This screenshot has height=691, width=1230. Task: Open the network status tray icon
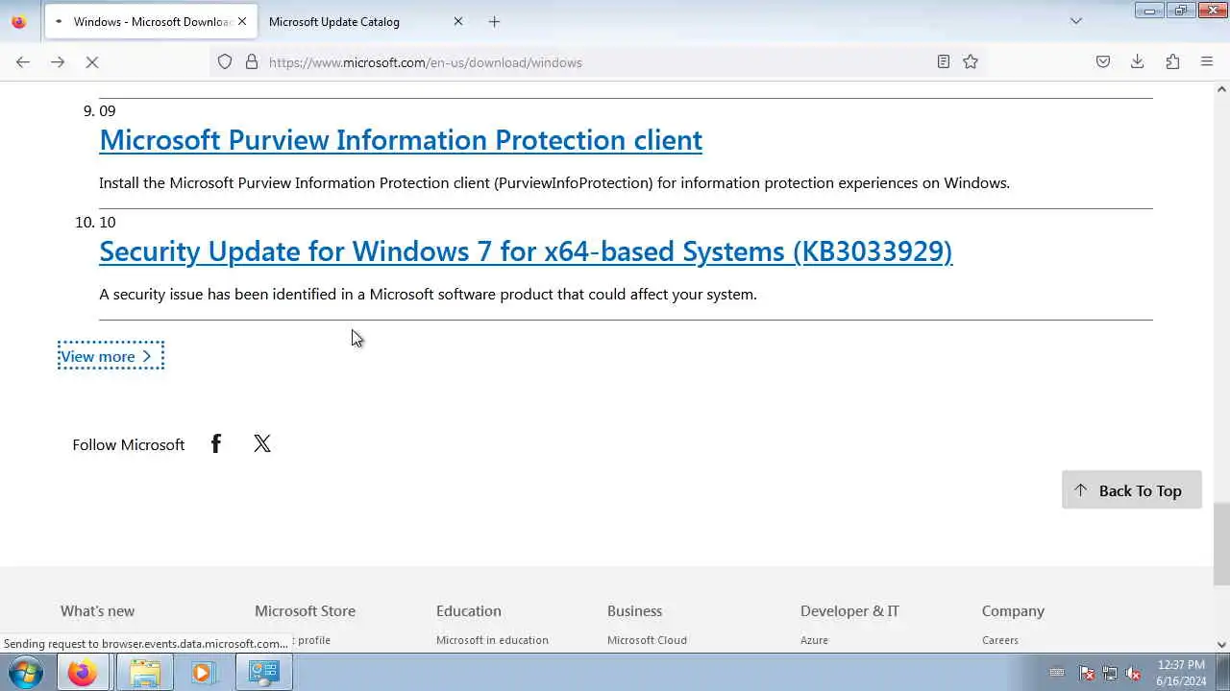pos(1110,673)
